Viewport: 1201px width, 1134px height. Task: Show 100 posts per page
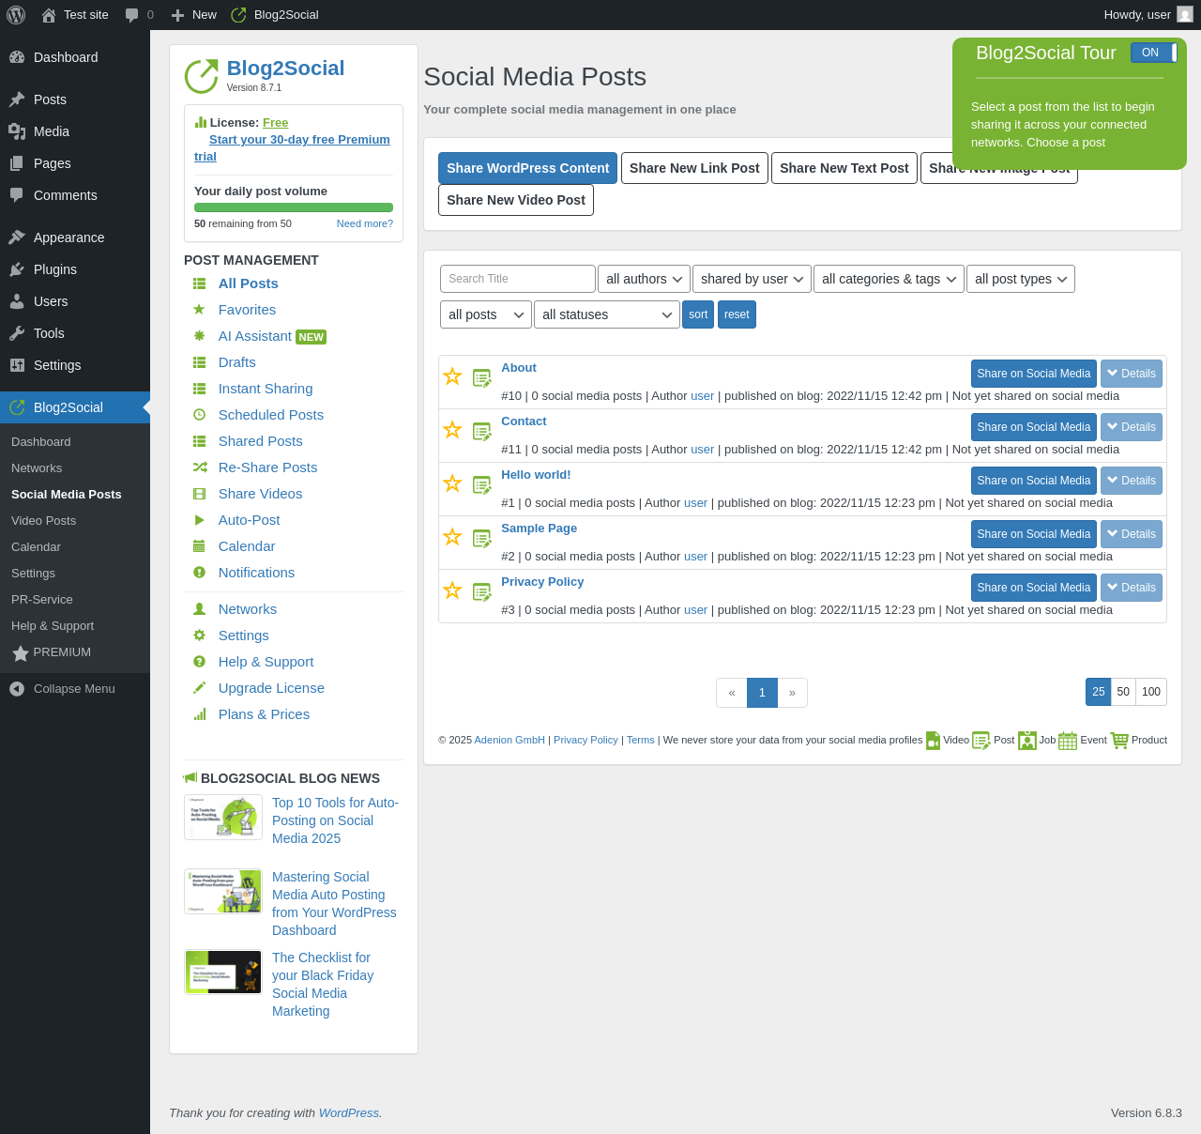1151,692
